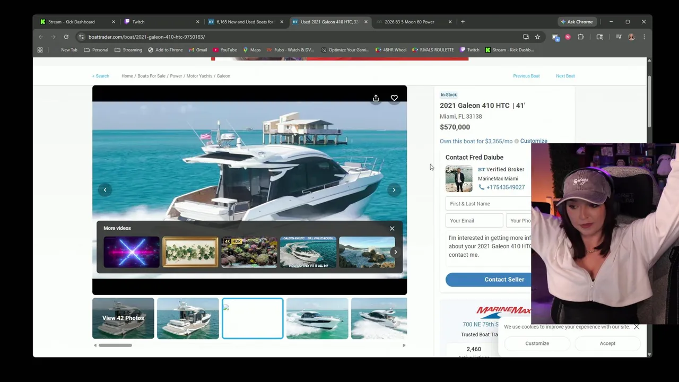Open Customize in the cookie notice

click(x=537, y=343)
